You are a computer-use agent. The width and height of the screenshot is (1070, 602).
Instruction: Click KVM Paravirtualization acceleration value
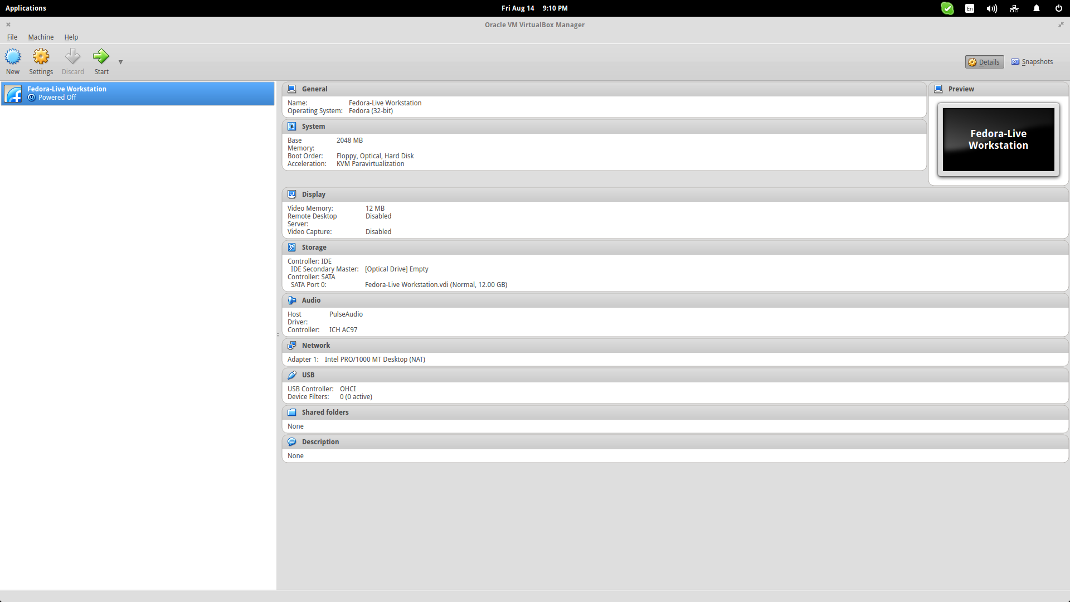tap(370, 164)
